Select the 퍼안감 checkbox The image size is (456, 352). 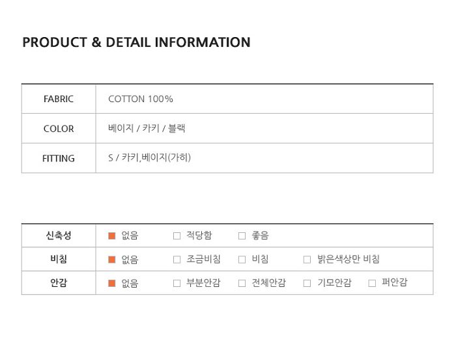[x=372, y=283]
